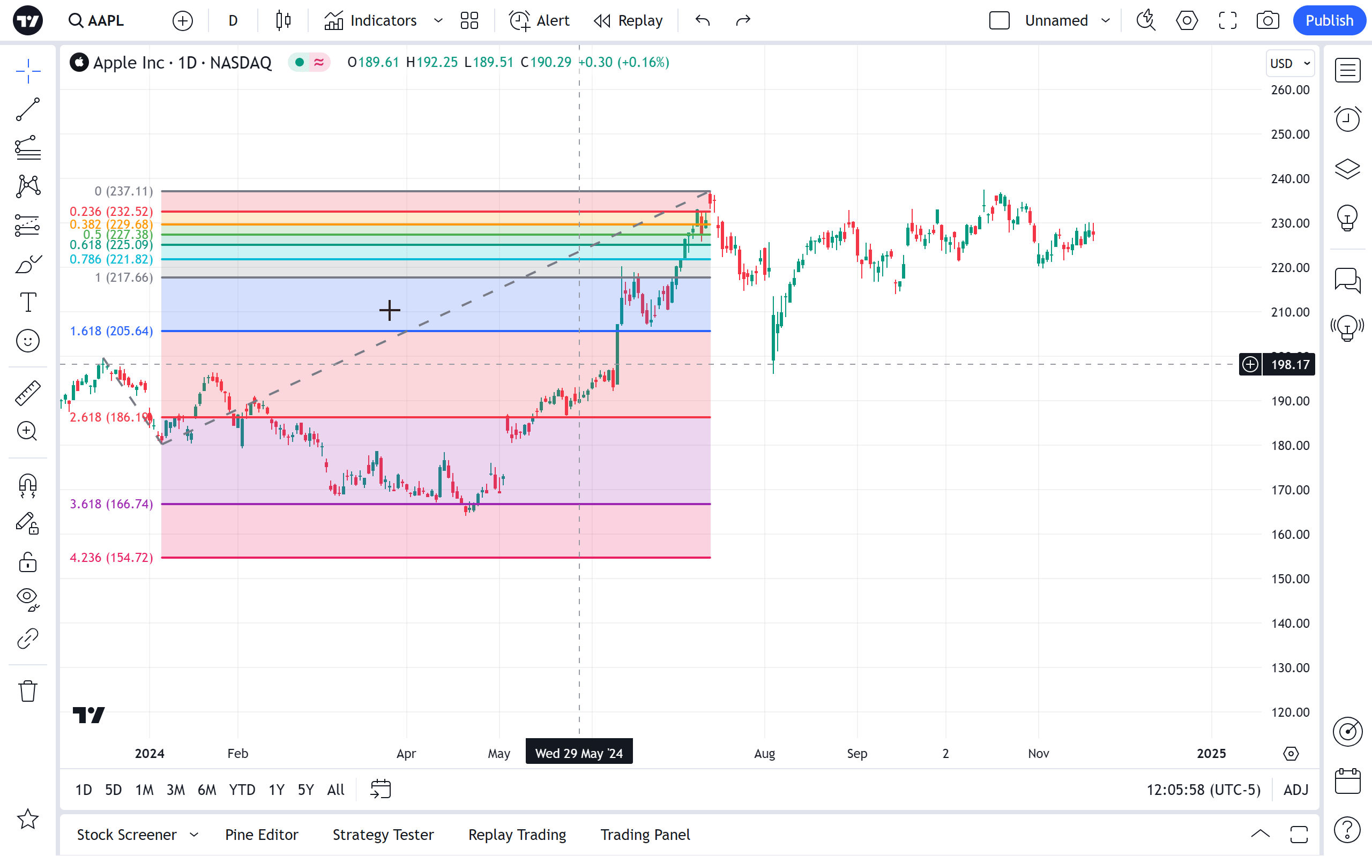1372x856 pixels.
Task: Open the layout grid selector
Action: pyautogui.click(x=469, y=21)
